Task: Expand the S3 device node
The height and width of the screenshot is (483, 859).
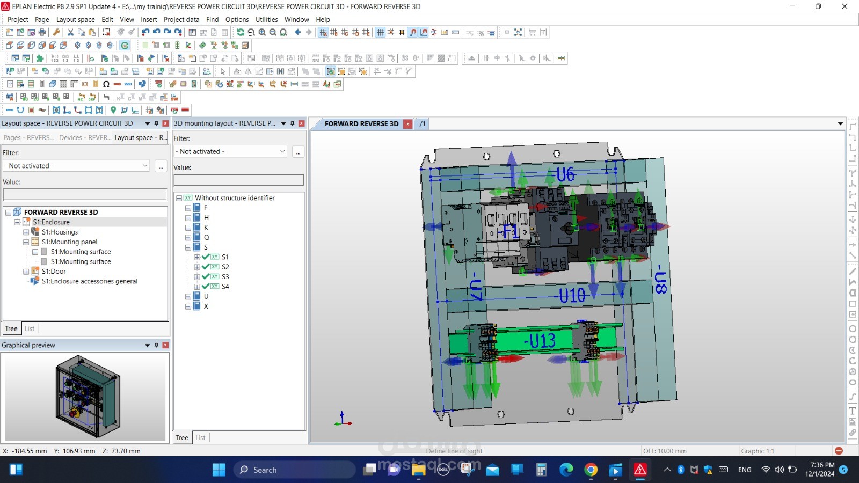Action: click(x=197, y=277)
